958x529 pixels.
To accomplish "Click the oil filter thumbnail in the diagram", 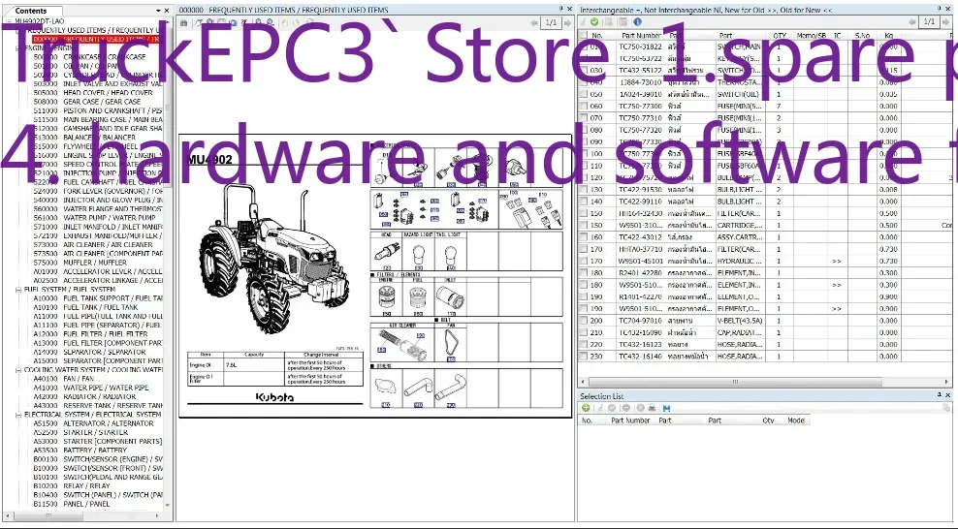I will 386,298.
